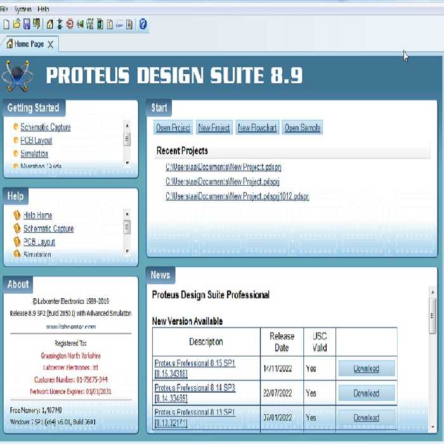
Task: Open recent project New Project.pdsprj1012.pdspr
Action: [237, 197]
